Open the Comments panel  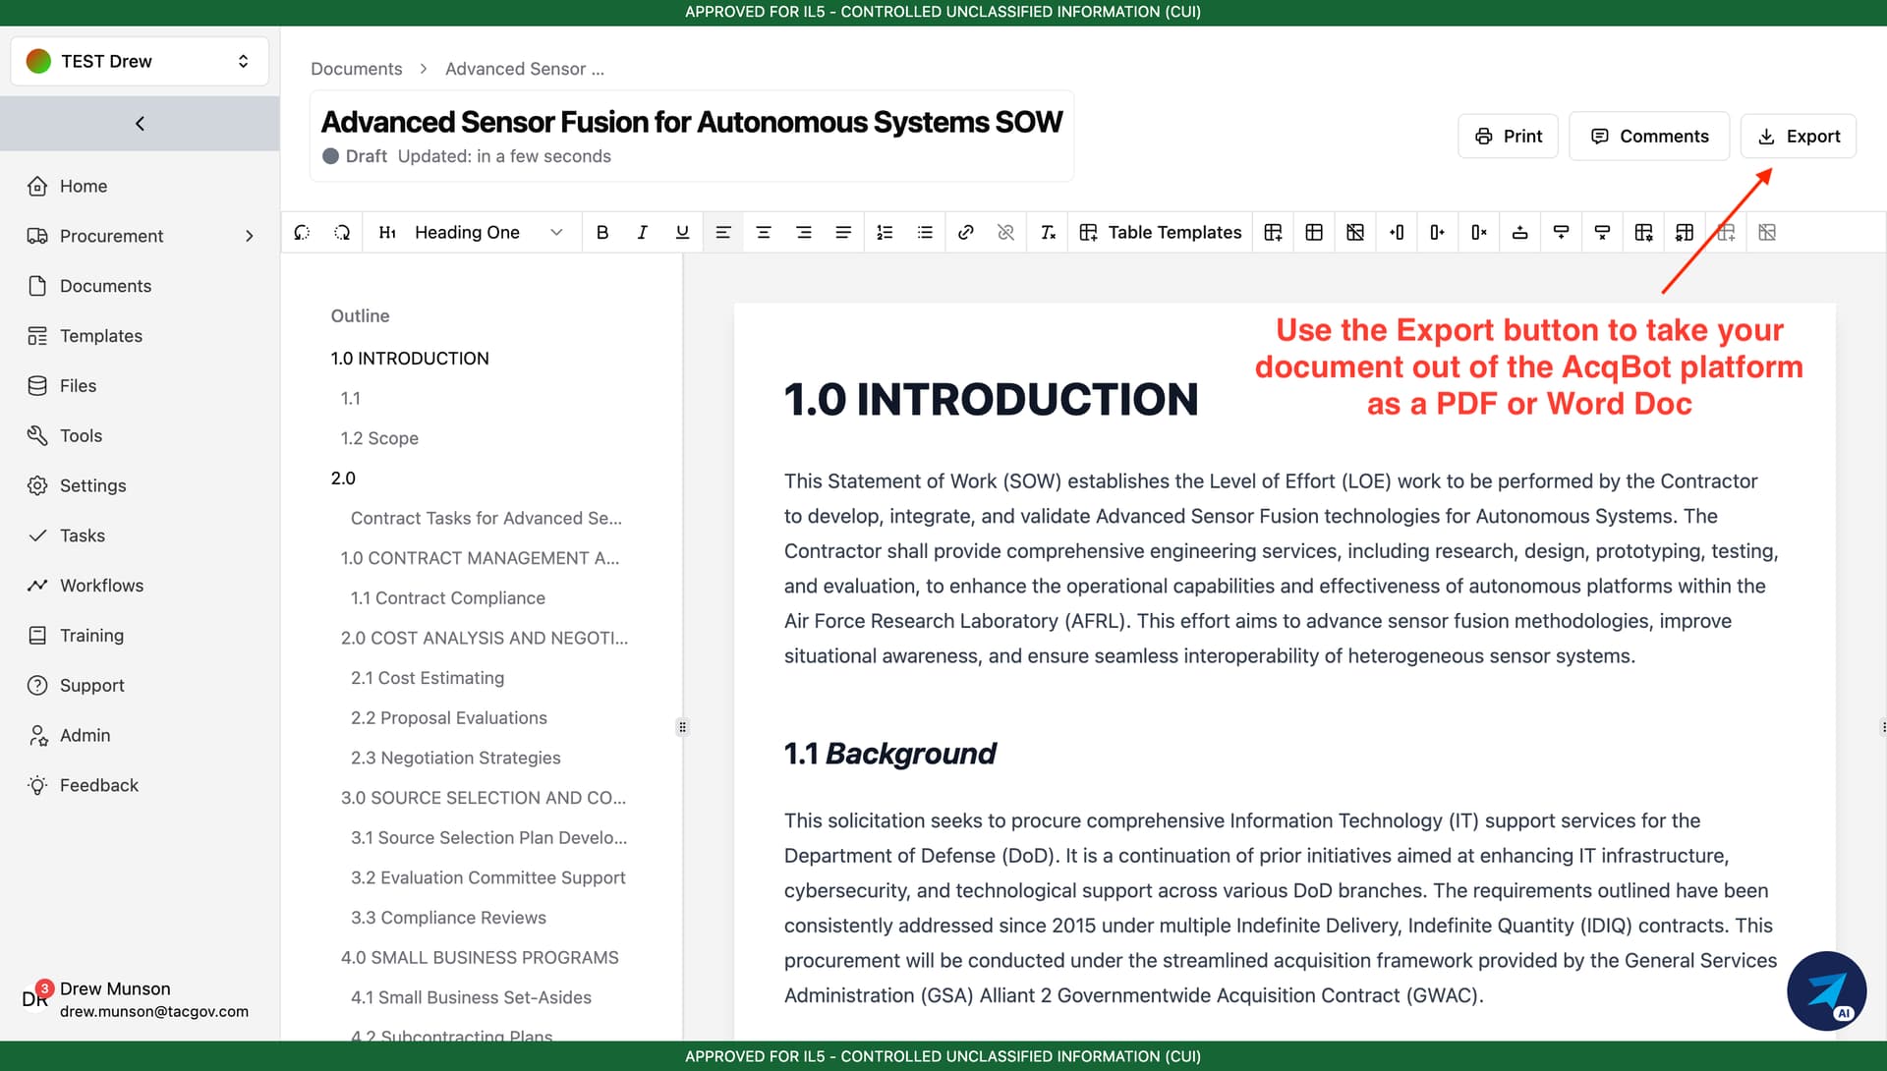tap(1648, 137)
